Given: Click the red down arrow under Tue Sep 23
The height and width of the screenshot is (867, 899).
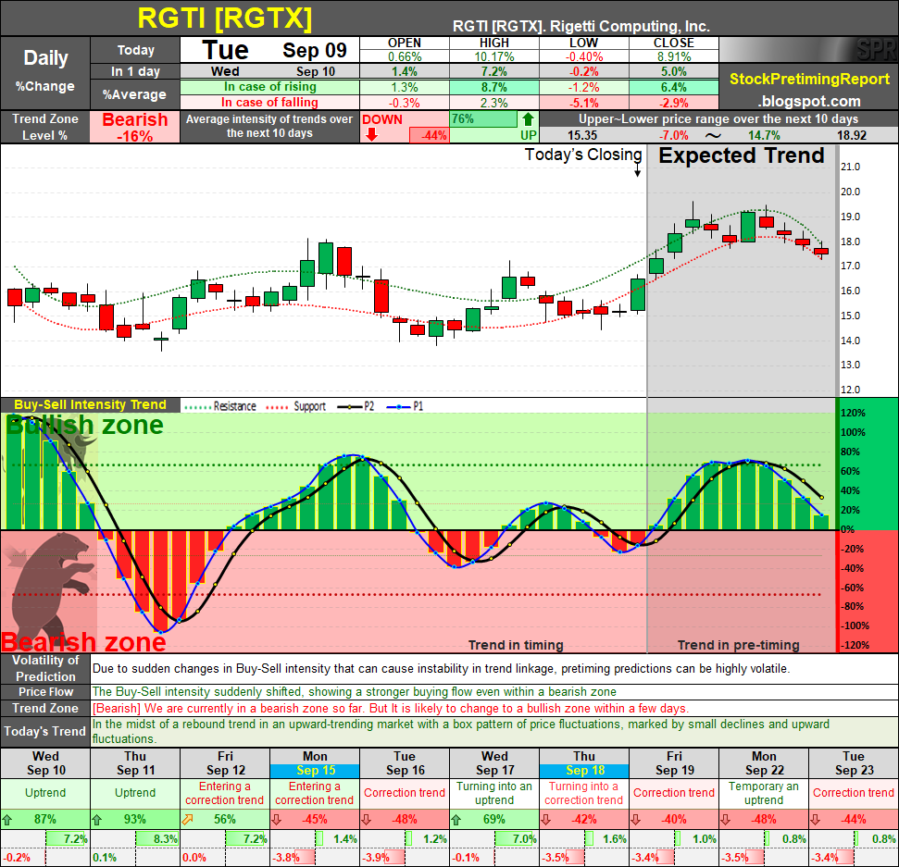Looking at the screenshot, I should click(816, 820).
